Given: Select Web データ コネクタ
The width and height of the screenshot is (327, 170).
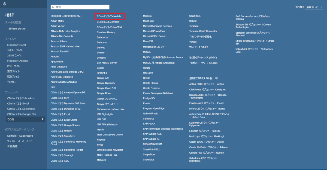Looking at the screenshot, I should point(199,47).
